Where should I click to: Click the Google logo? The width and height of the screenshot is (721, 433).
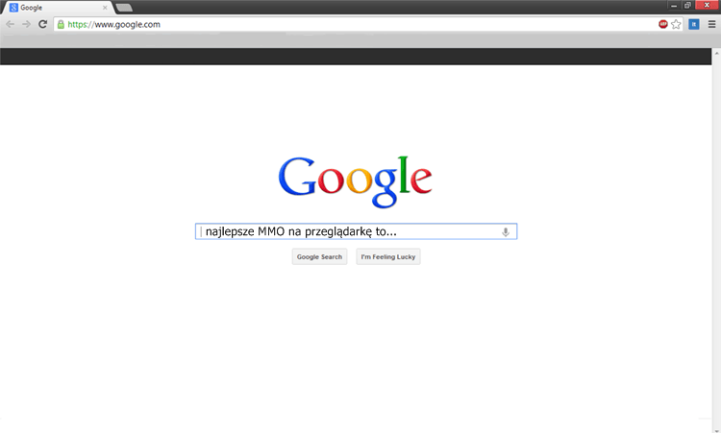tap(355, 181)
